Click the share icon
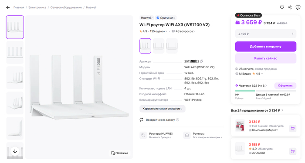 tap(290, 7)
